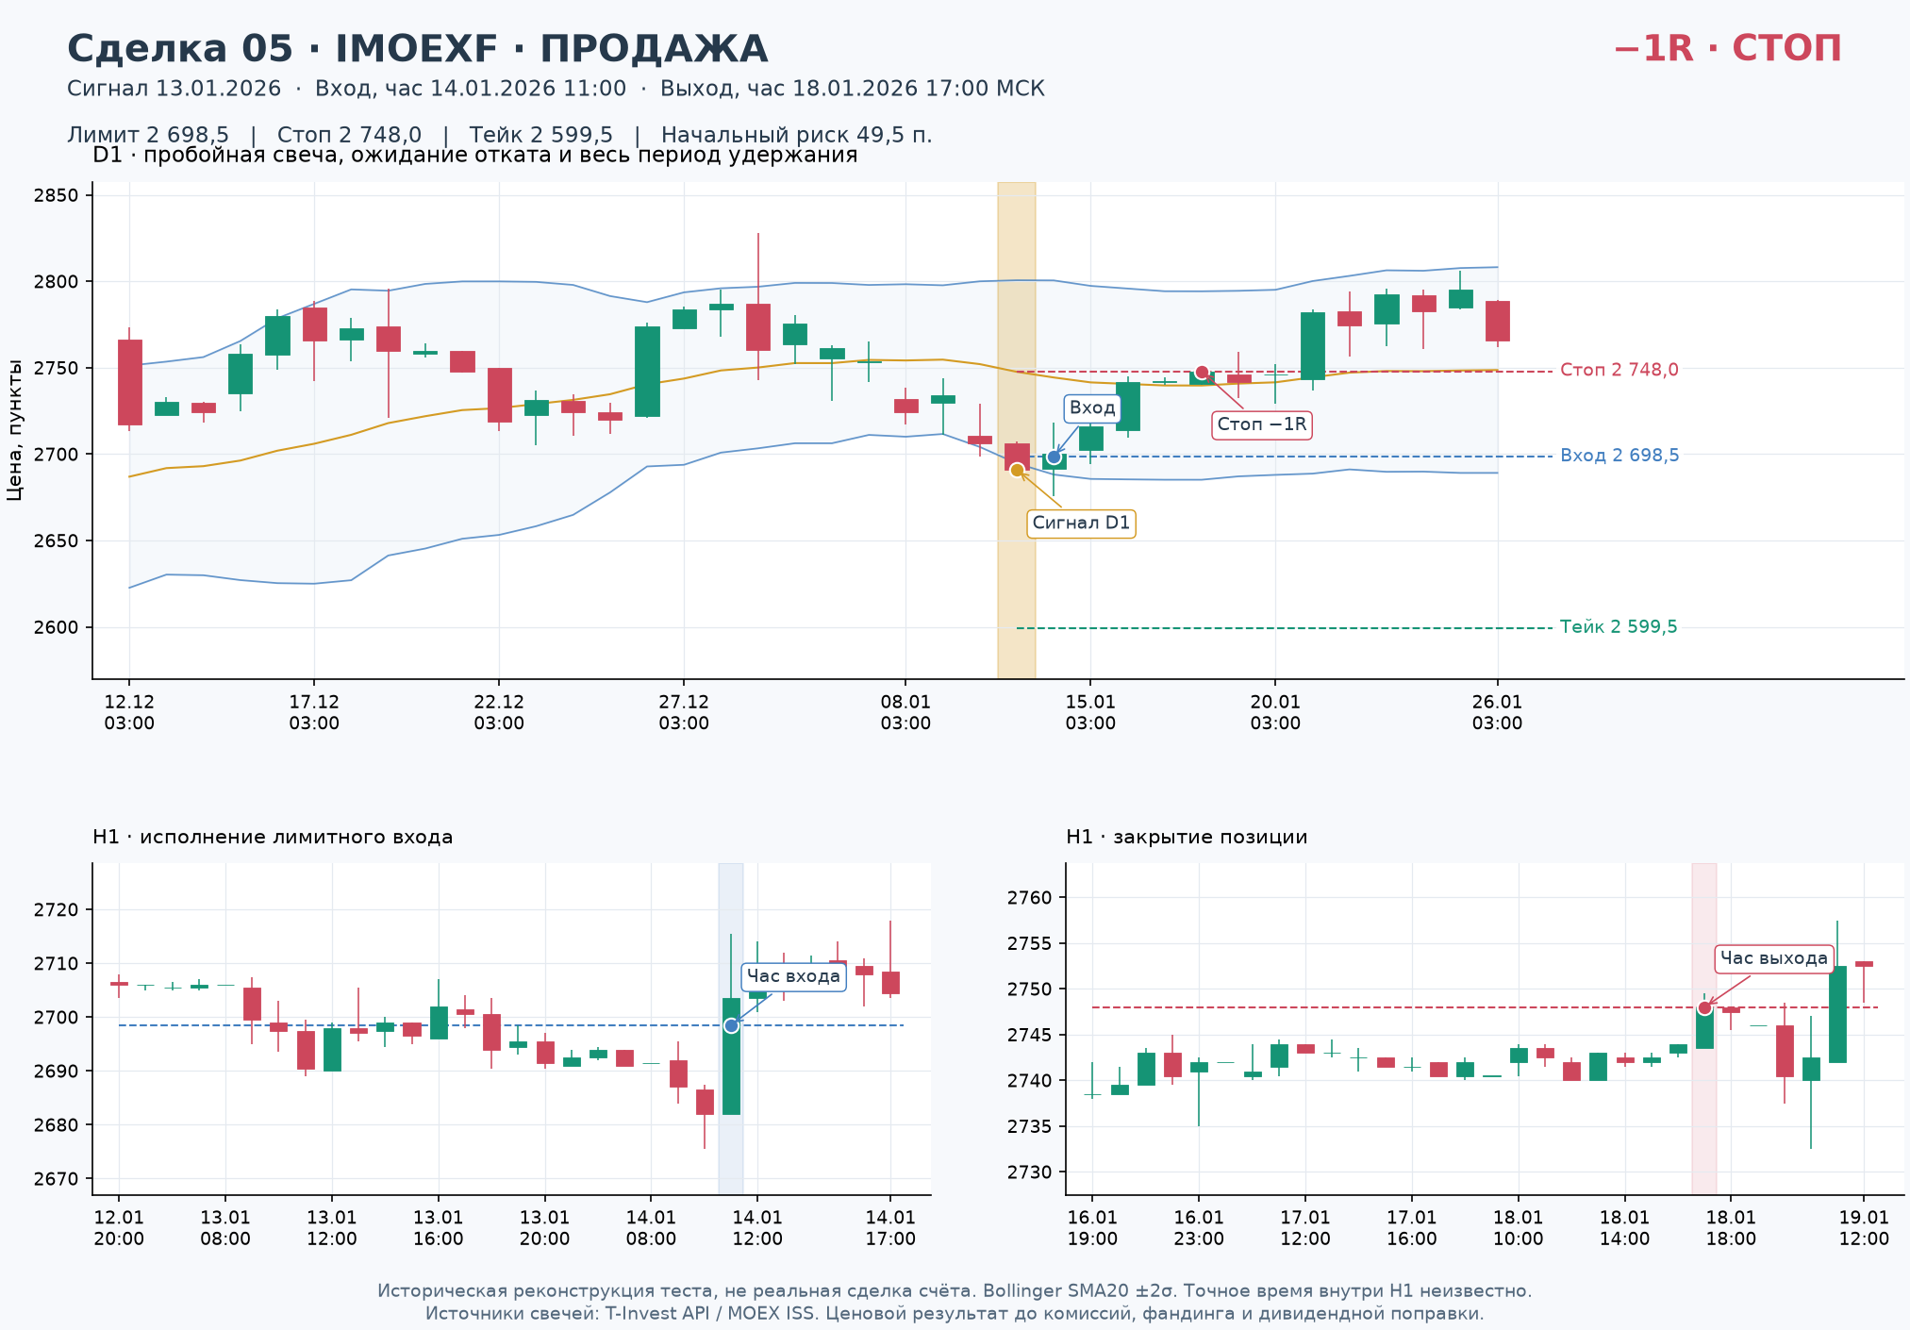Click the 'Тейк 2 599,5' line label
The width and height of the screenshot is (1910, 1330).
point(1619,627)
